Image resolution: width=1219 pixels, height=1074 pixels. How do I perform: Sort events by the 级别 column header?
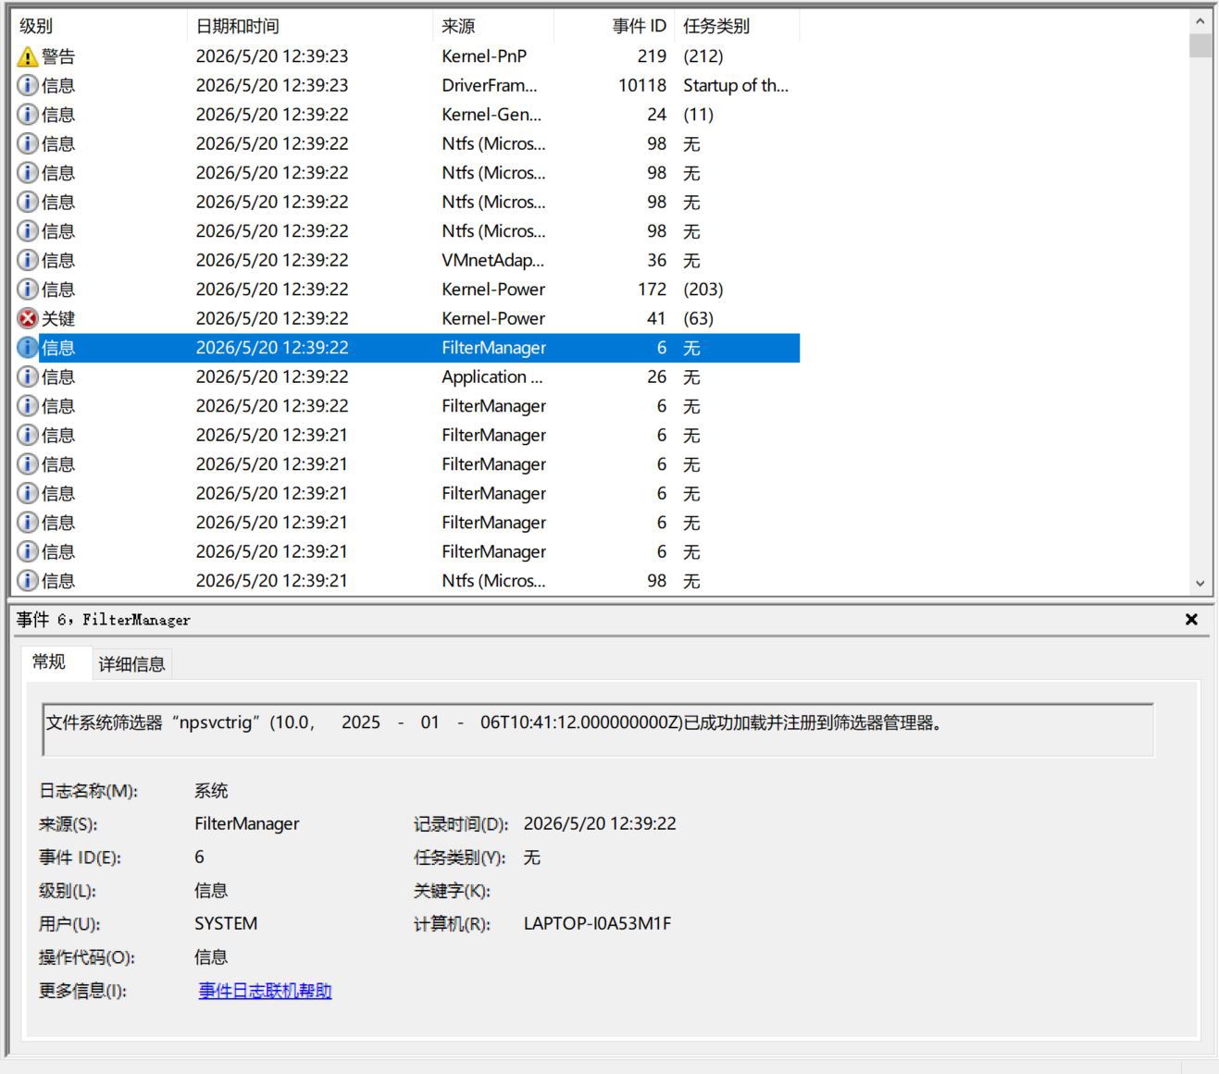click(x=99, y=26)
